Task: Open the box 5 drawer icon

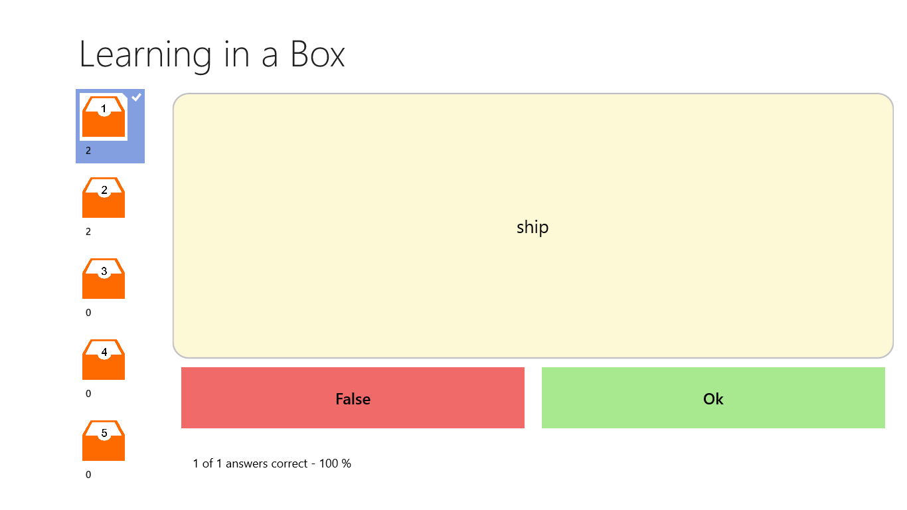Action: point(104,442)
